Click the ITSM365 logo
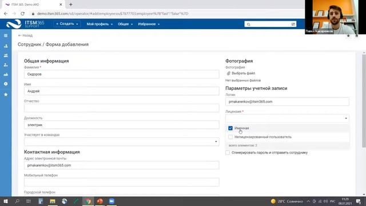The width and height of the screenshot is (366, 206). coord(25,24)
